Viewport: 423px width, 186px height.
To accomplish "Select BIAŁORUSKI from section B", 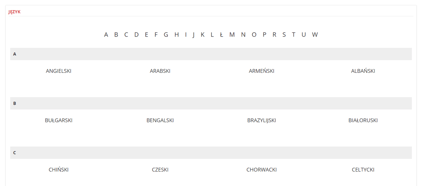I will point(363,120).
